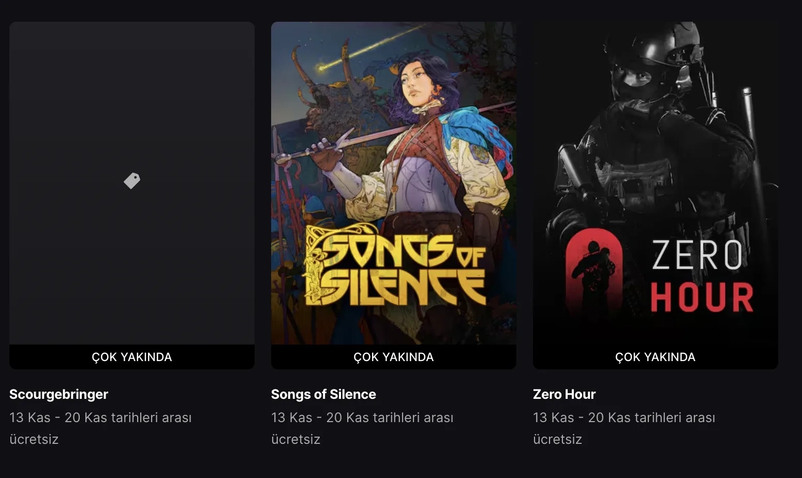Click the ÇOK YAKINDA banner under Songs of Silence
This screenshot has height=478, width=802.
click(393, 356)
